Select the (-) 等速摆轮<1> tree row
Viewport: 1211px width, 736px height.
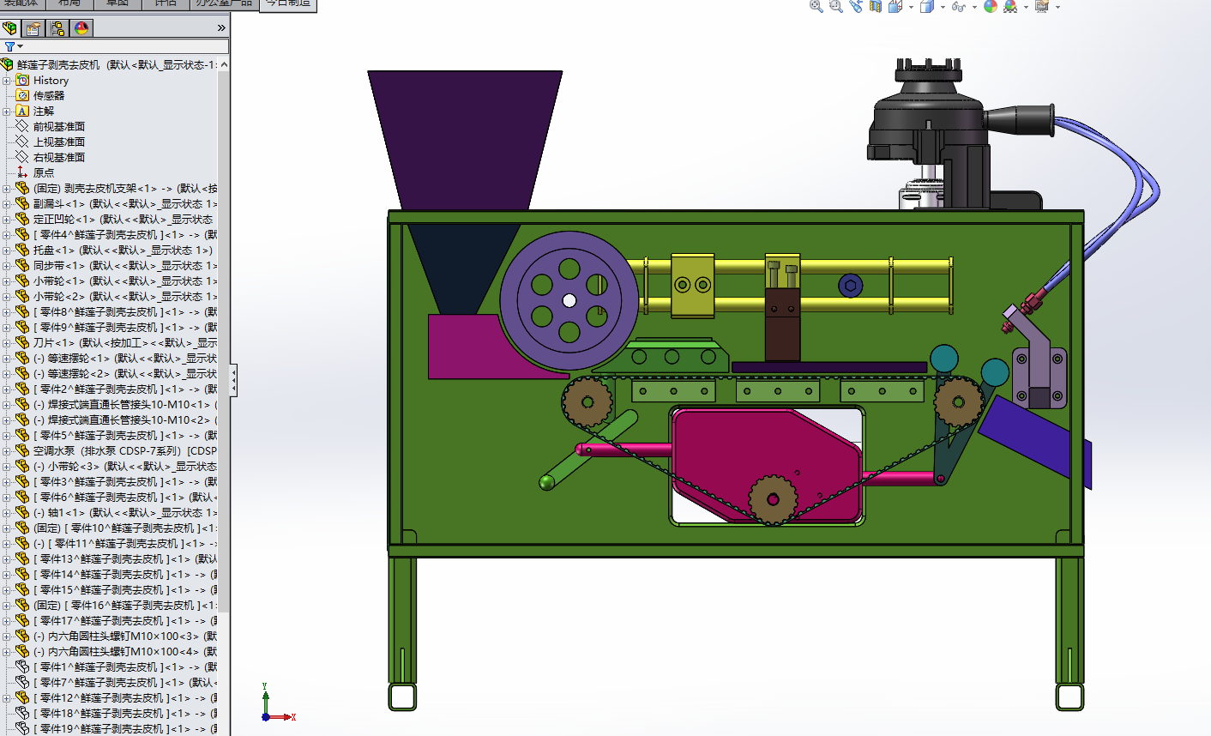pos(116,358)
